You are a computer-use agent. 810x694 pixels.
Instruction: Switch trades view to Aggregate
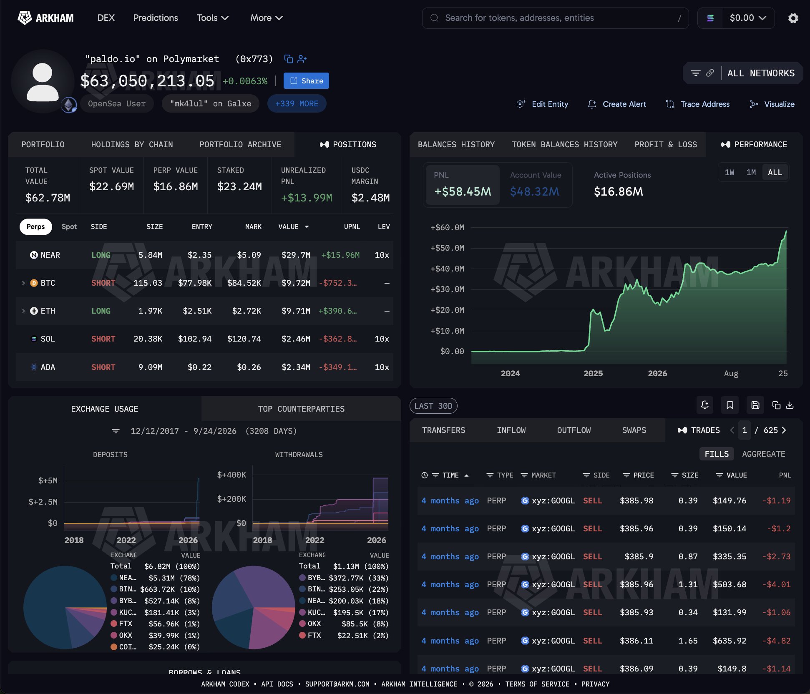coord(764,454)
